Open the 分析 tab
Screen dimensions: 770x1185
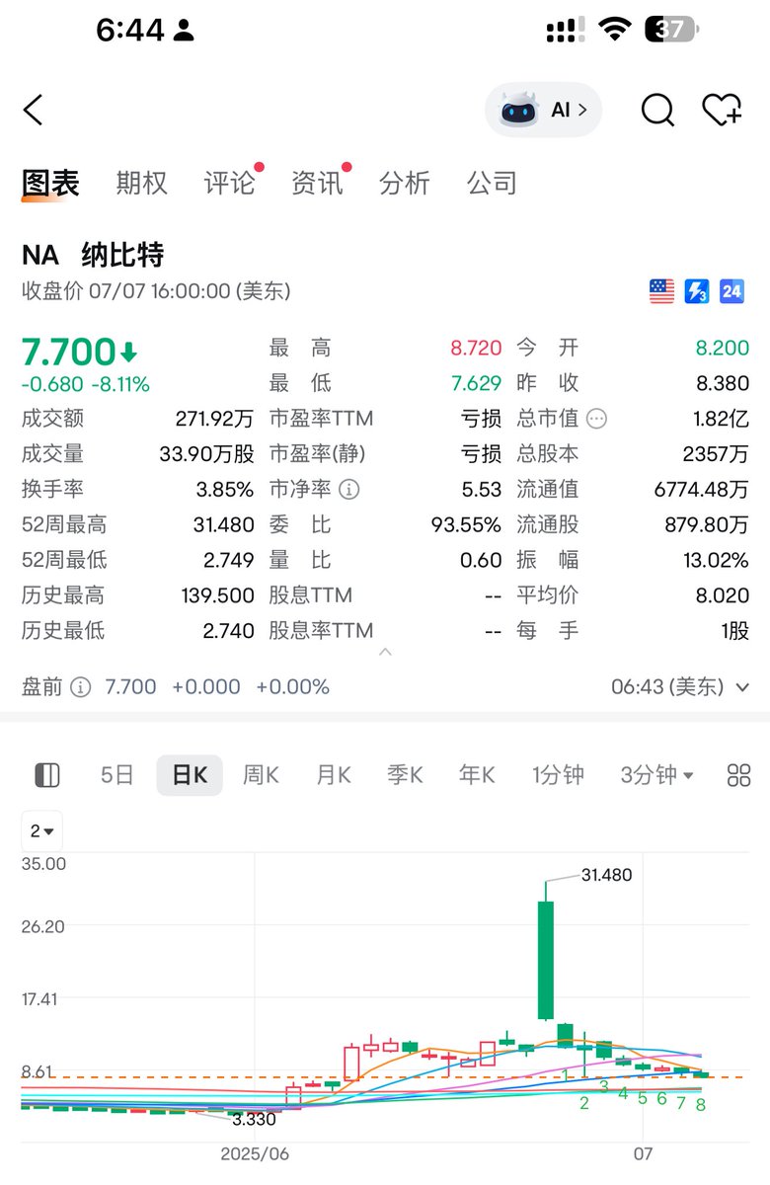pos(405,183)
